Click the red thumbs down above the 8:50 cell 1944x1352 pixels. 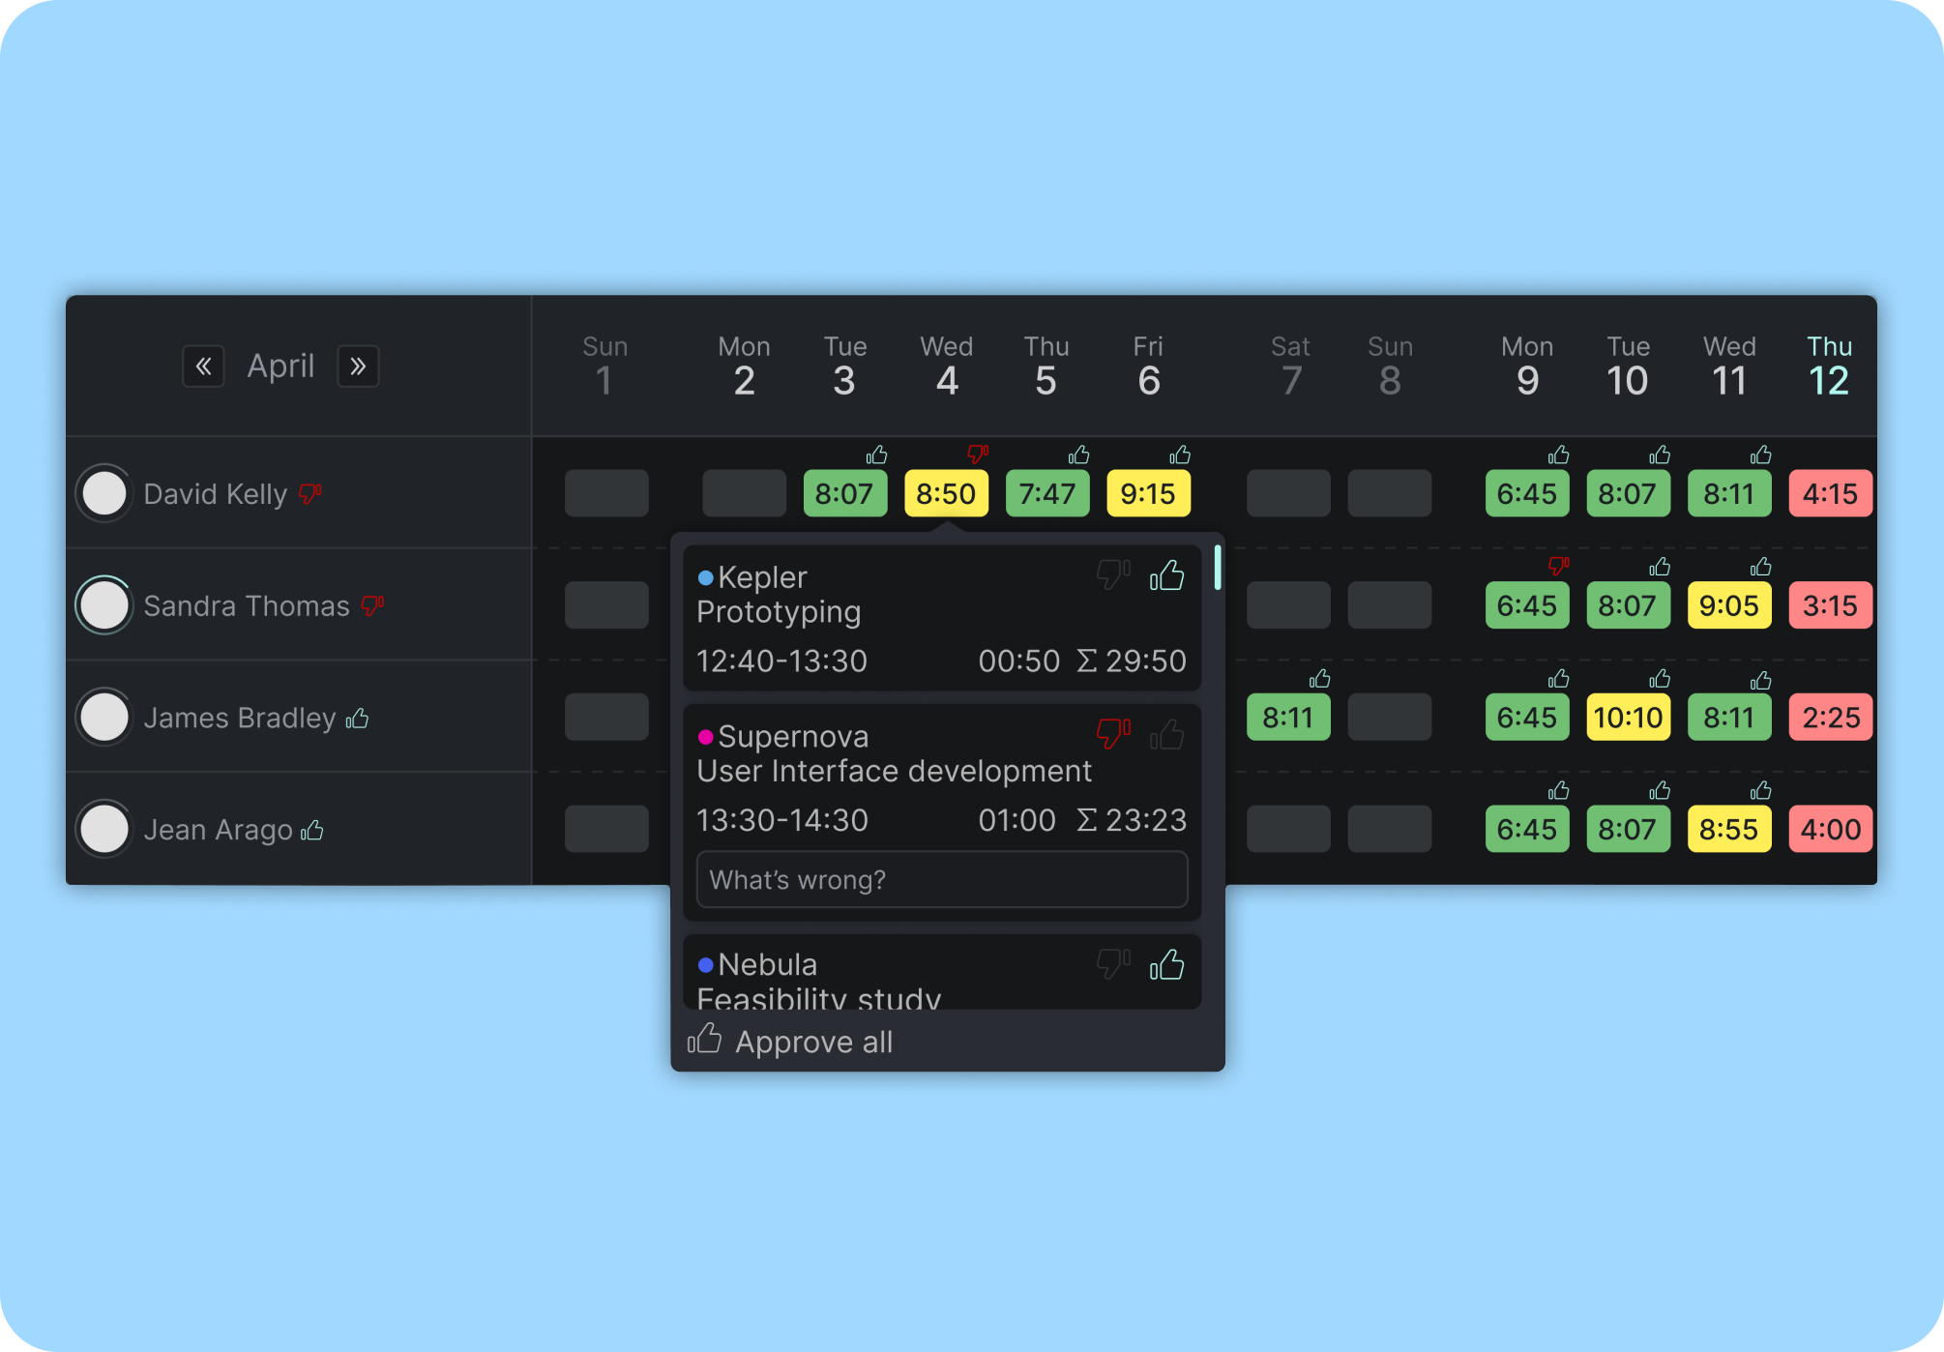(977, 451)
